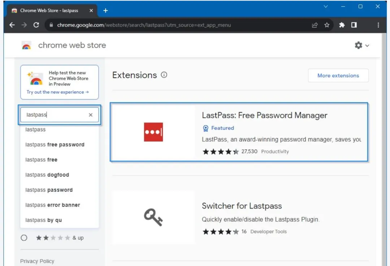Screen dimensions: 390x266
Task: Click 'Quickly enable/disable the Lastpass Plugin.'
Action: pos(261,219)
